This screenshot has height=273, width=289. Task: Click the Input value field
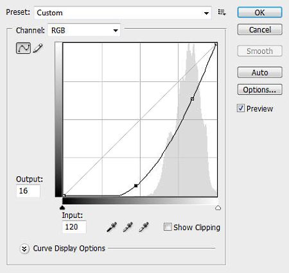coord(74,227)
